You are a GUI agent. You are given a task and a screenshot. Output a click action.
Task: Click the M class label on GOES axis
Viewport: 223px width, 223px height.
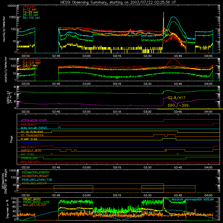point(15,87)
